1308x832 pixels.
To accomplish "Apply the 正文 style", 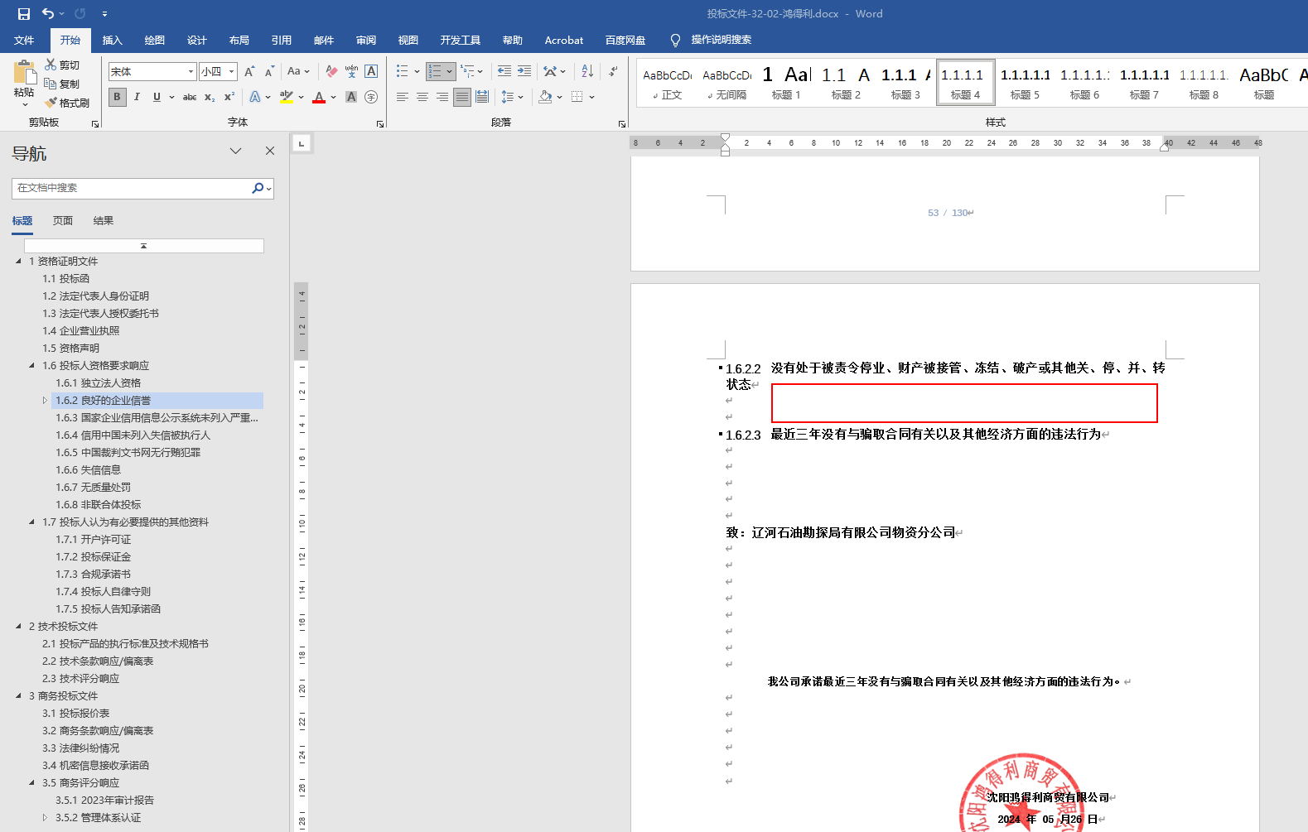I will pyautogui.click(x=667, y=83).
